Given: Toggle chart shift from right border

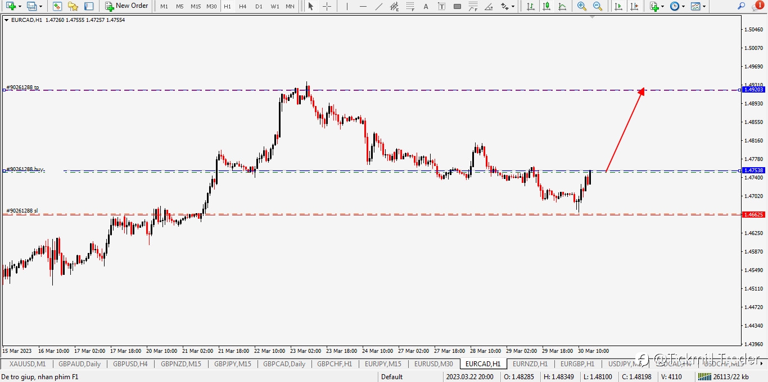Looking at the screenshot, I should coord(634,6).
